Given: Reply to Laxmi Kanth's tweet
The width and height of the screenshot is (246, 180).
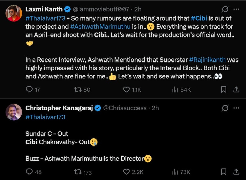Looking at the screenshot, I should point(29,90).
